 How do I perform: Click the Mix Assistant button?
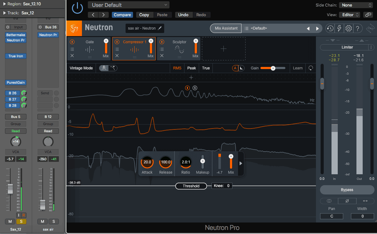tap(226, 28)
